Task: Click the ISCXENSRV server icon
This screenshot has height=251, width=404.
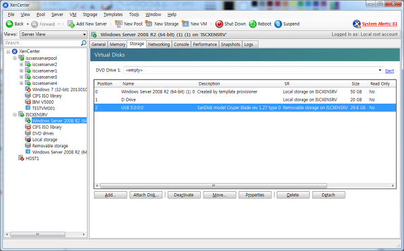Action: tap(21, 114)
